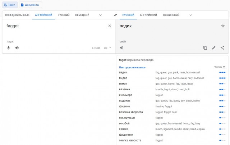Viewport: 230px width, 145px height.
Task: Click the word пидор in translation list
Action: pos(123,78)
